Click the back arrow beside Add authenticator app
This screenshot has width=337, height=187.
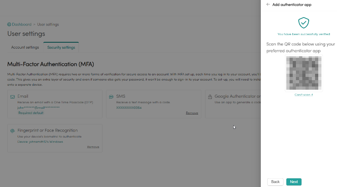(x=268, y=4)
